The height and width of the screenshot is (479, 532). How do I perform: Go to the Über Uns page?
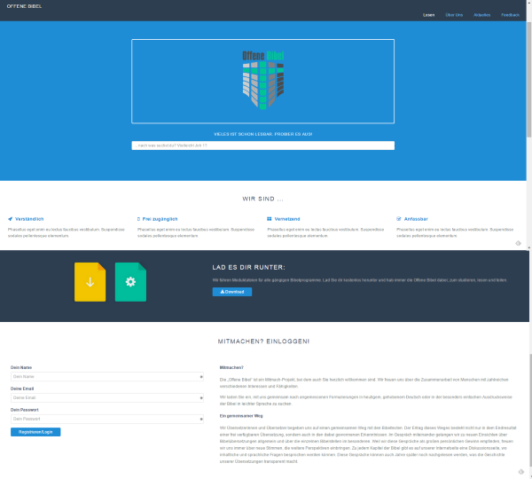453,15
